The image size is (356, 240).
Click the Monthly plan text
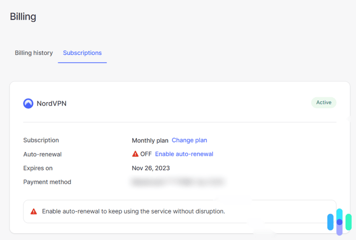click(x=150, y=140)
